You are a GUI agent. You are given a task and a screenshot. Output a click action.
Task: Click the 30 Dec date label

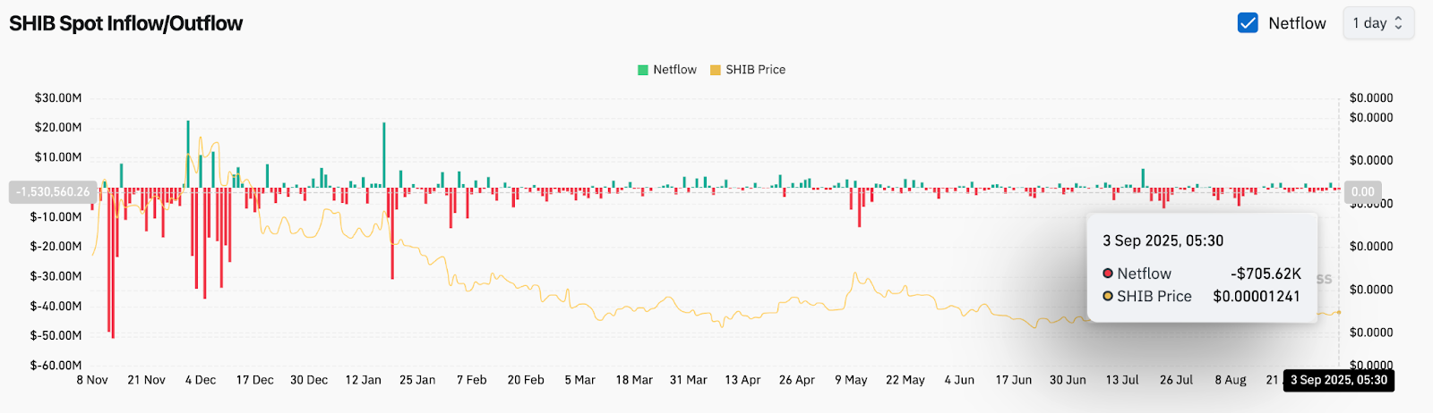coord(309,380)
